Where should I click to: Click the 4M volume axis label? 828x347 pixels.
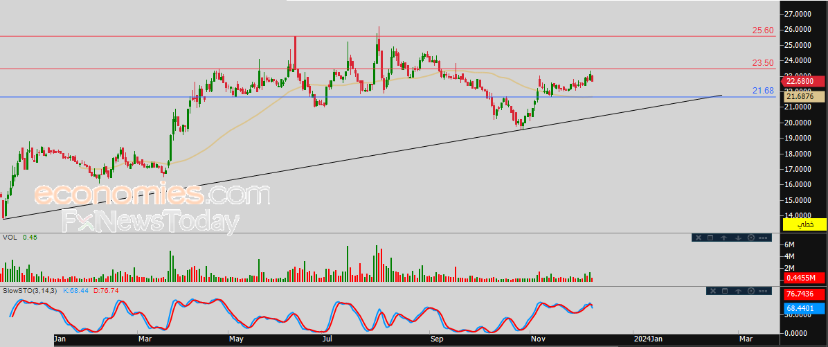pos(789,256)
